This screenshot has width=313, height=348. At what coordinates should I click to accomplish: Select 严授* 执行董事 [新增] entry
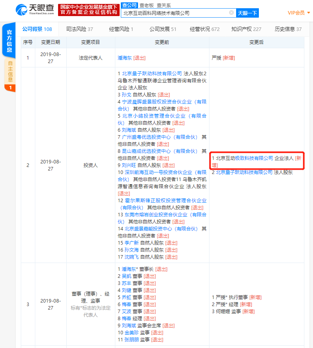tap(237, 297)
